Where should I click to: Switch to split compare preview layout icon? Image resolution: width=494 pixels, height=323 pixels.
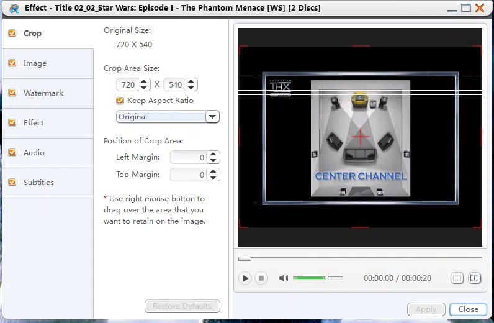tap(475, 278)
